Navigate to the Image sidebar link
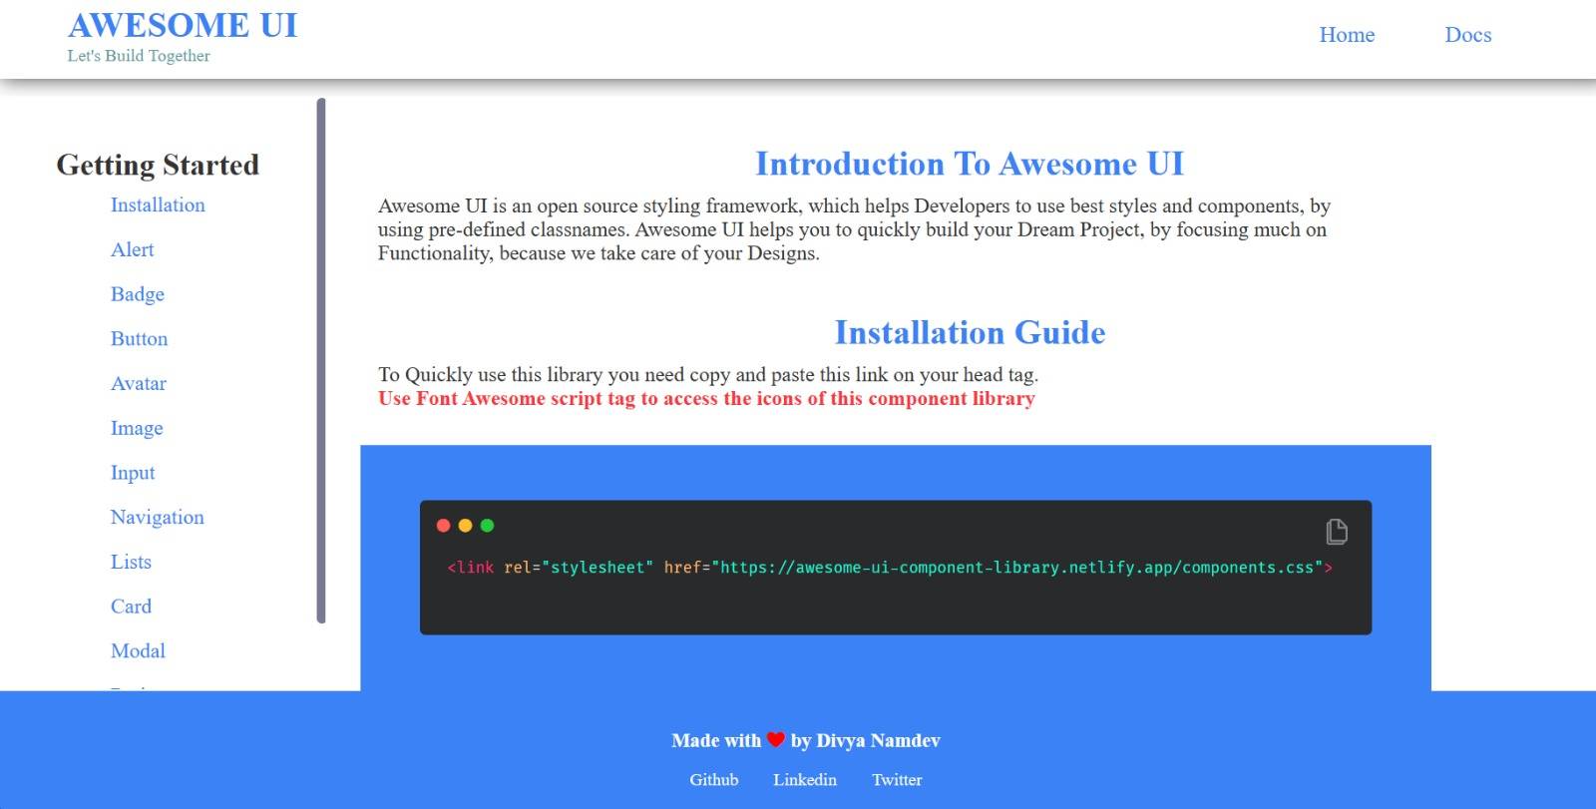The width and height of the screenshot is (1596, 809). coord(137,428)
